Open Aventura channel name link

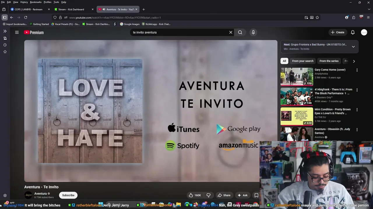[x=41, y=194]
